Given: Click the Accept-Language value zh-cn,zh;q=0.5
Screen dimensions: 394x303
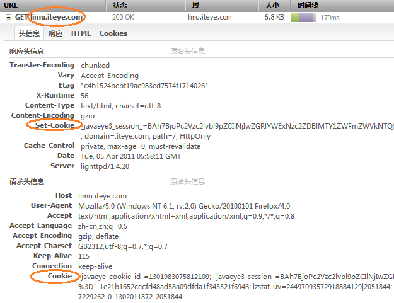Looking at the screenshot, I should click(103, 226).
